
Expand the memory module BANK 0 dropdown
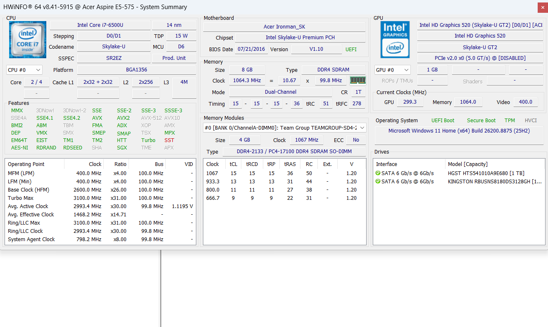[284, 128]
